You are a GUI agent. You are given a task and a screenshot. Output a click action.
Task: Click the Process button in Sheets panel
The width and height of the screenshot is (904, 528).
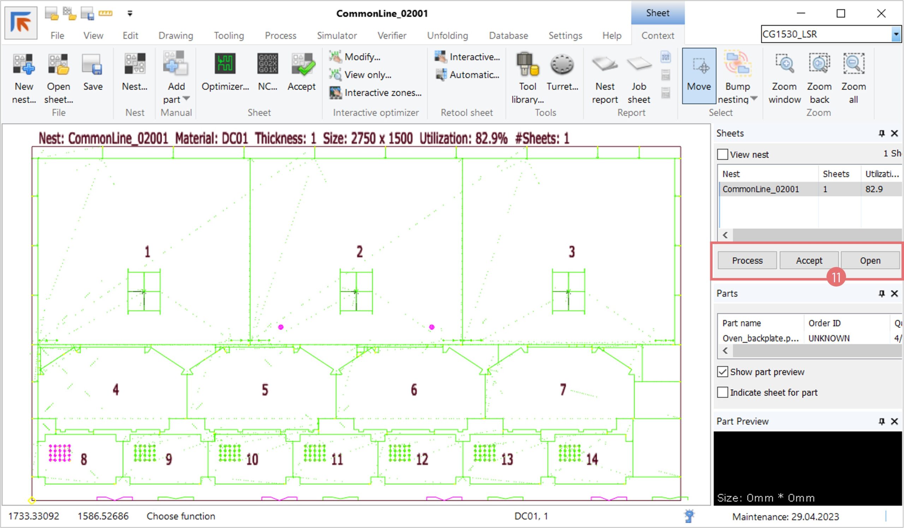747,261
